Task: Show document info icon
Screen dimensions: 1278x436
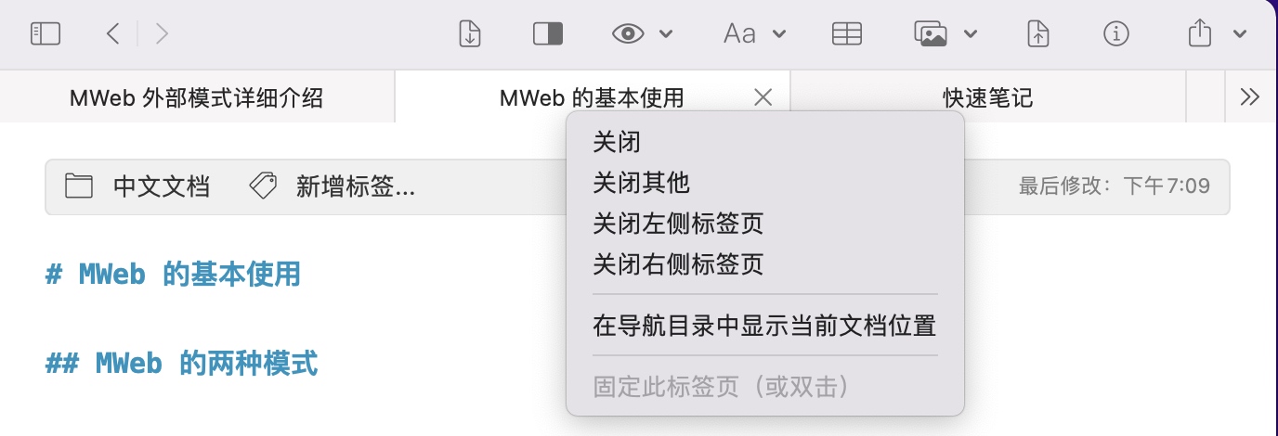Action: [1115, 34]
